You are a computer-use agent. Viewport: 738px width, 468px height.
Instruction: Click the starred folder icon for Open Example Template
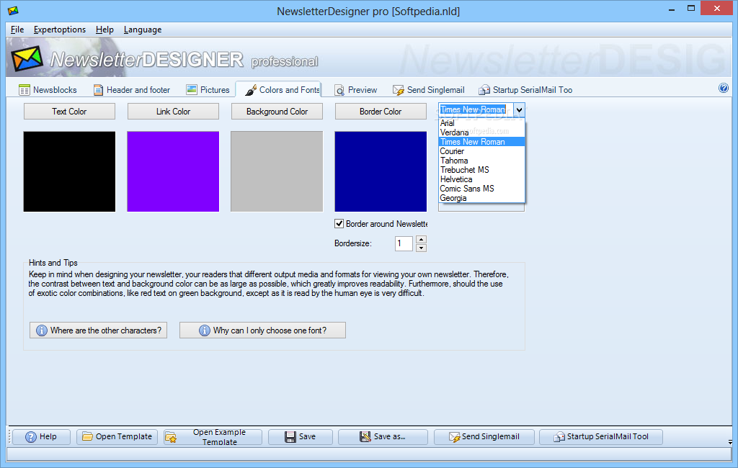pos(171,438)
